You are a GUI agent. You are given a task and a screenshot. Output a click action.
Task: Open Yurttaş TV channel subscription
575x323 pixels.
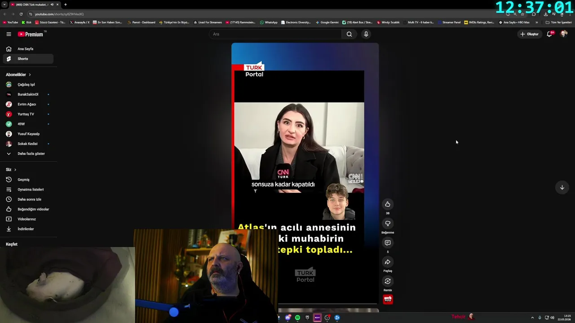[x=28, y=114]
